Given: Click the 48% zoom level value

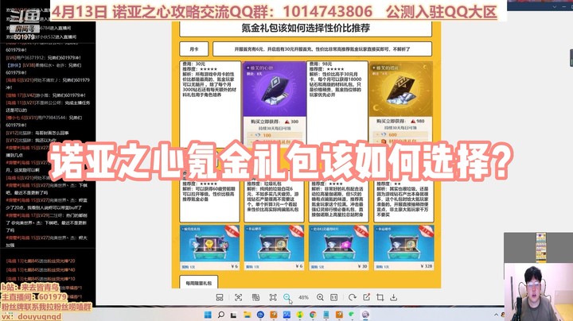Looking at the screenshot, I should [303, 297].
